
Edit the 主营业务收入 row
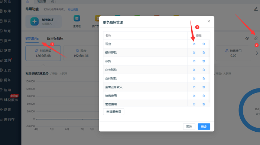194,87
